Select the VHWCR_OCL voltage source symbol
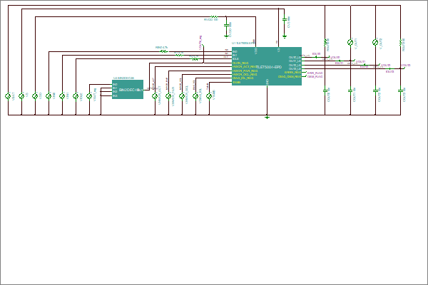Image resolution: width=428 pixels, height=285 pixels. 182,96
